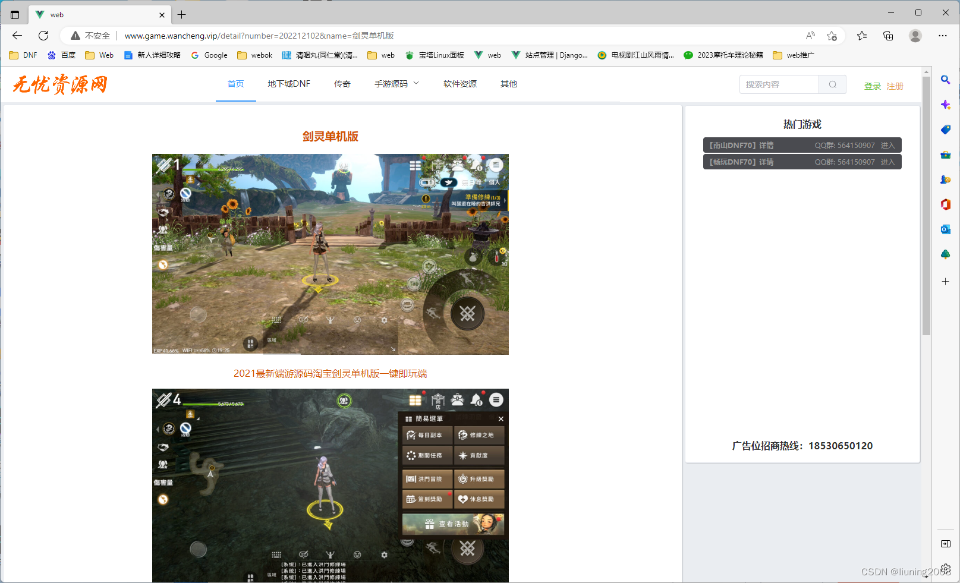Reload the page with refresh icon

click(43, 36)
